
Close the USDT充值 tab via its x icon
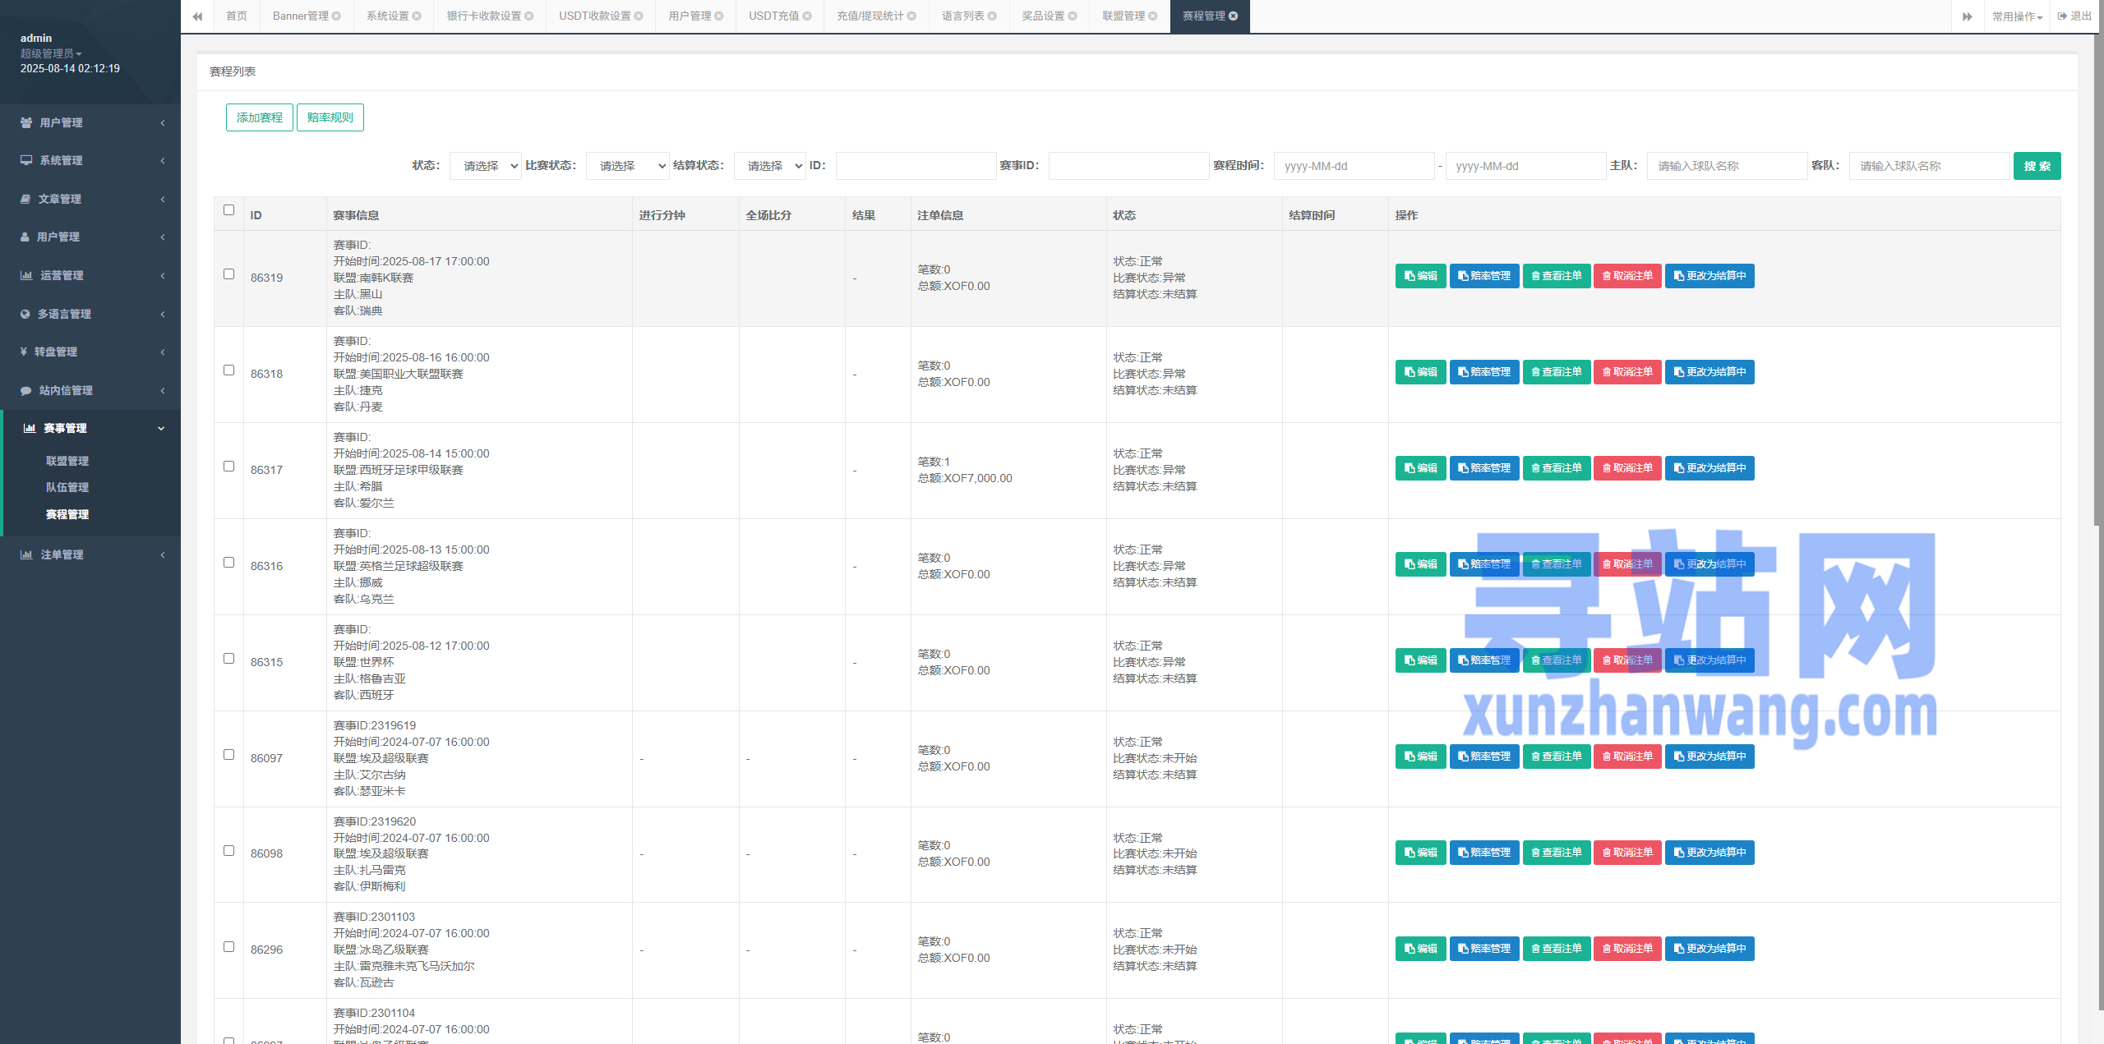807,16
